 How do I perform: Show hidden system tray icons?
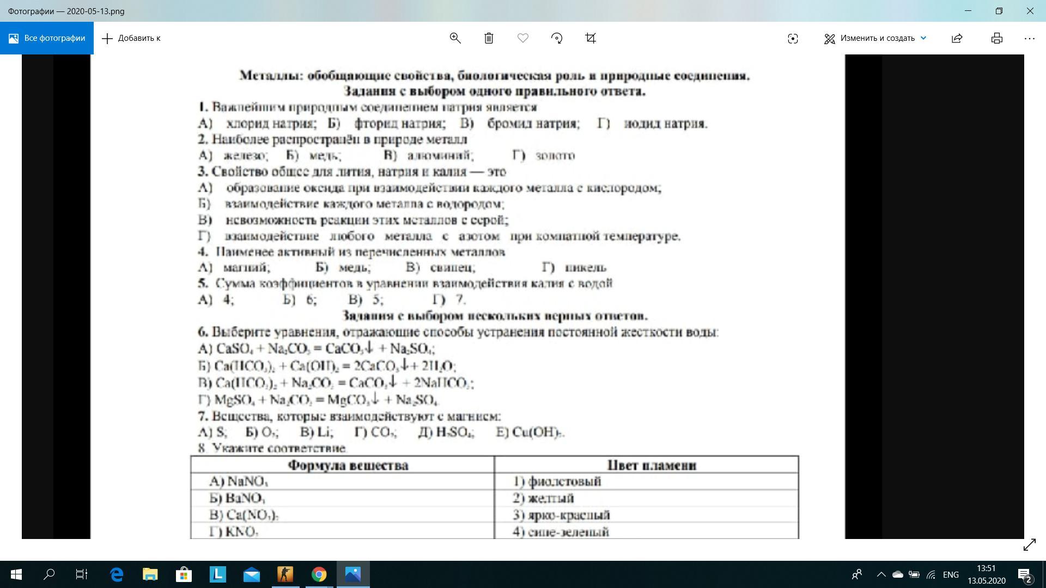pyautogui.click(x=881, y=574)
